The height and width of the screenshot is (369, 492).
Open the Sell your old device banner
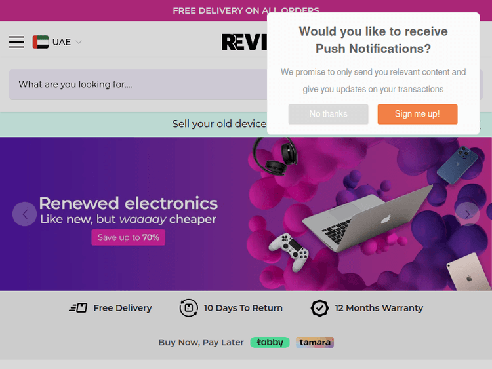220,124
